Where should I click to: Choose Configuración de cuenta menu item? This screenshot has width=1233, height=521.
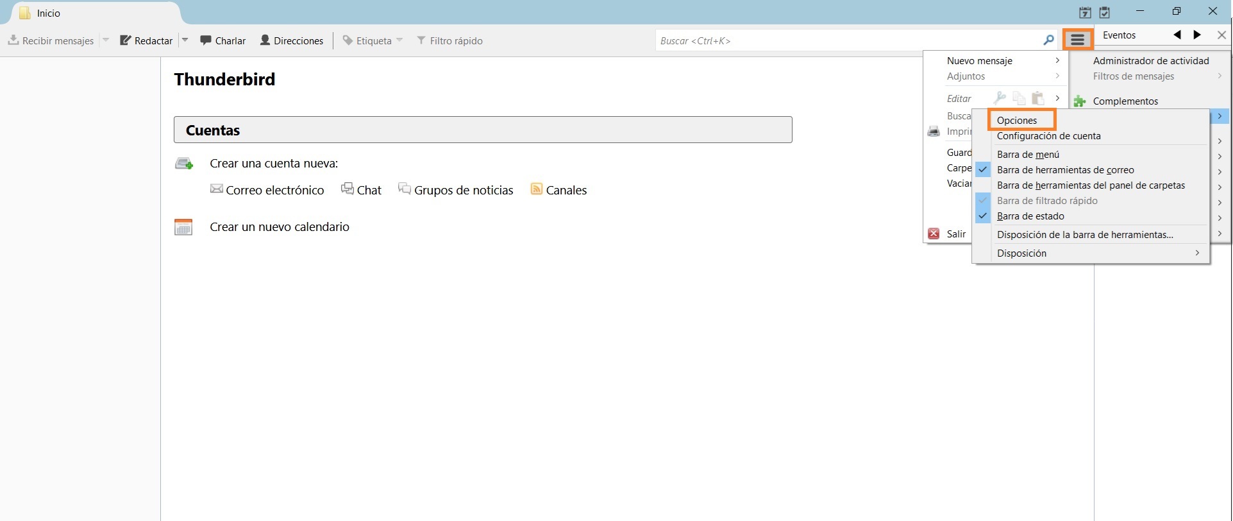point(1048,136)
